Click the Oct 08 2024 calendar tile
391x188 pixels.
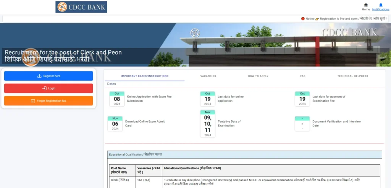click(x=117, y=99)
